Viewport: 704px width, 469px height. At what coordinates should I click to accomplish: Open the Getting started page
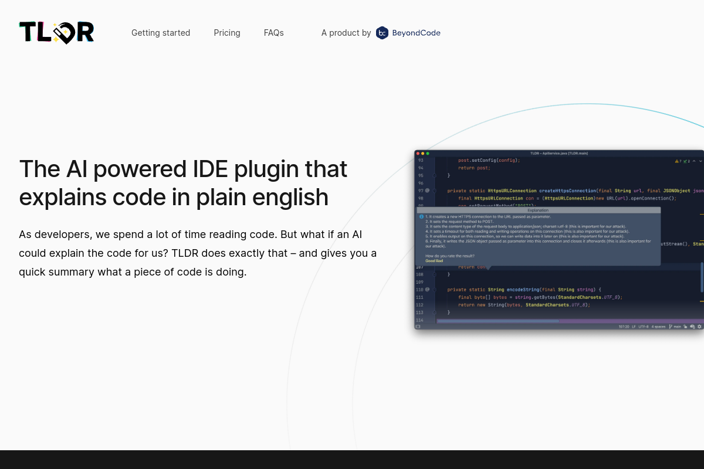point(161,33)
